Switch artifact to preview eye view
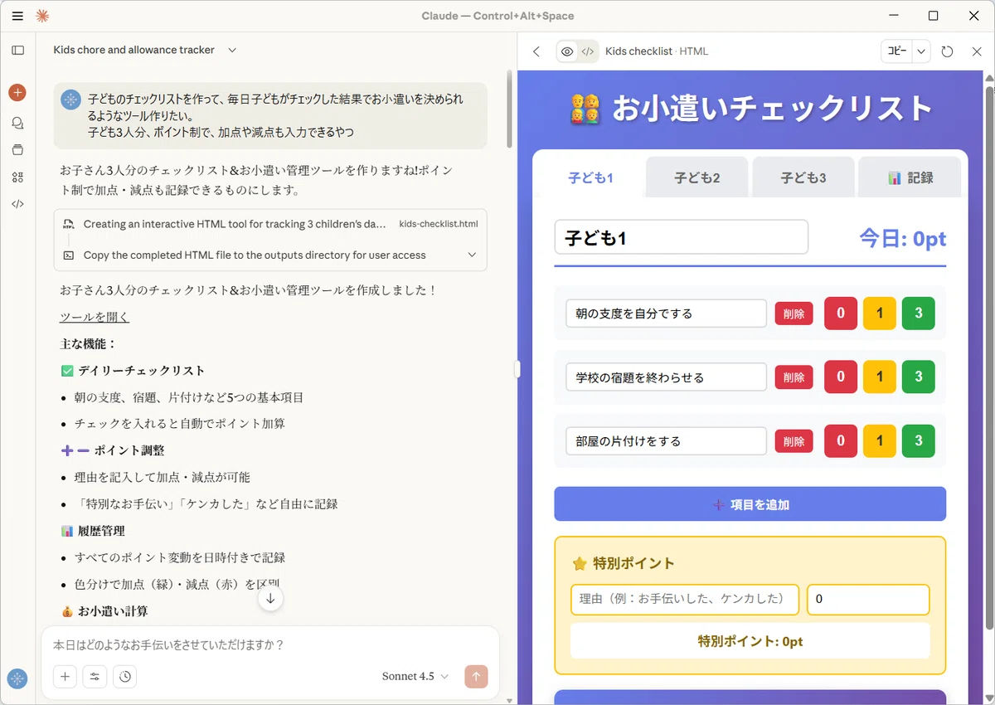 pos(567,51)
